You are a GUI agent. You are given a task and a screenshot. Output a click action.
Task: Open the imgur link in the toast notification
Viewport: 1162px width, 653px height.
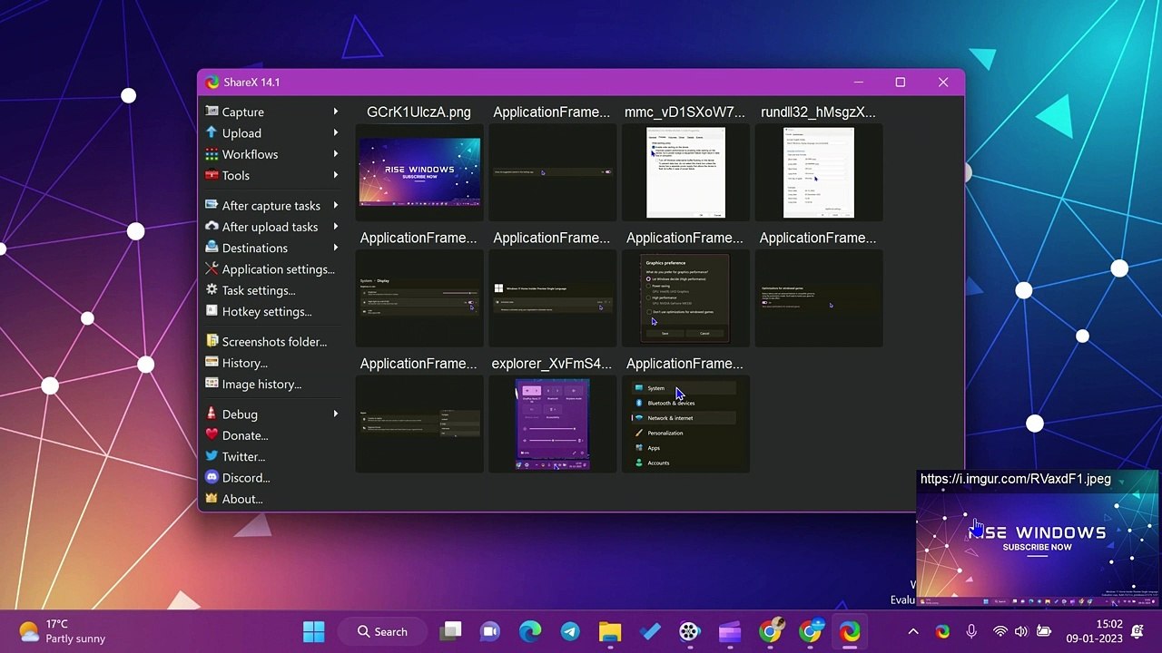[x=1015, y=479]
